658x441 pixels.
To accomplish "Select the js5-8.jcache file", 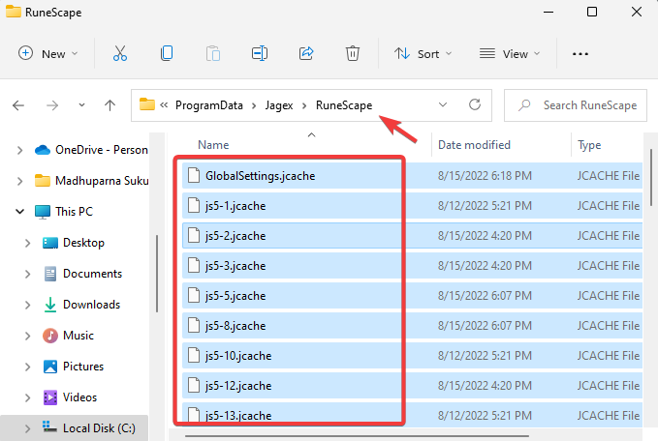I will coord(412,325).
